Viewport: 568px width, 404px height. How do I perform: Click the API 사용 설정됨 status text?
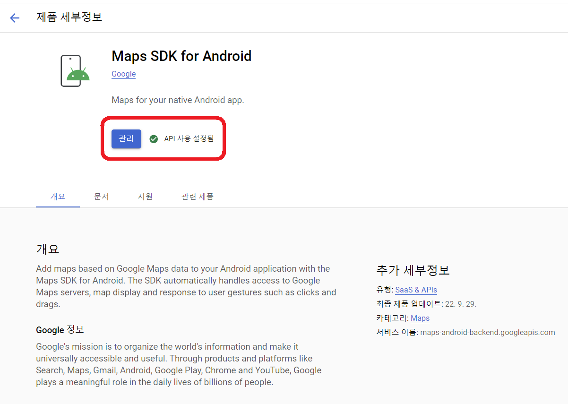[189, 139]
